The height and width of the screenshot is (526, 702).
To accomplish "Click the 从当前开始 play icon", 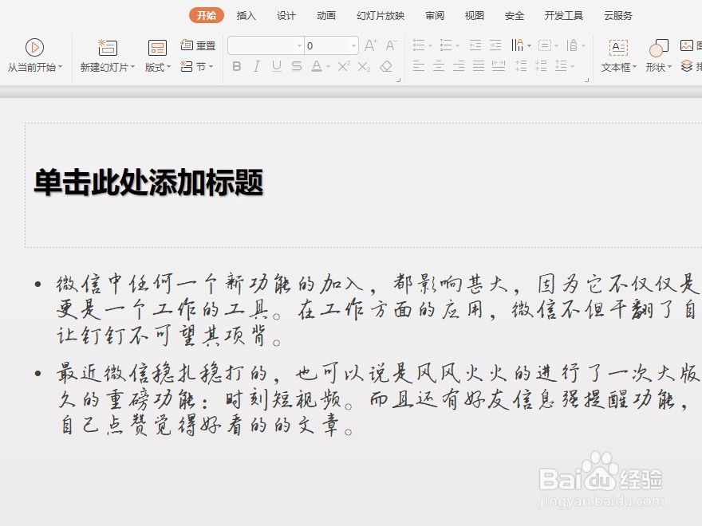I will [34, 47].
